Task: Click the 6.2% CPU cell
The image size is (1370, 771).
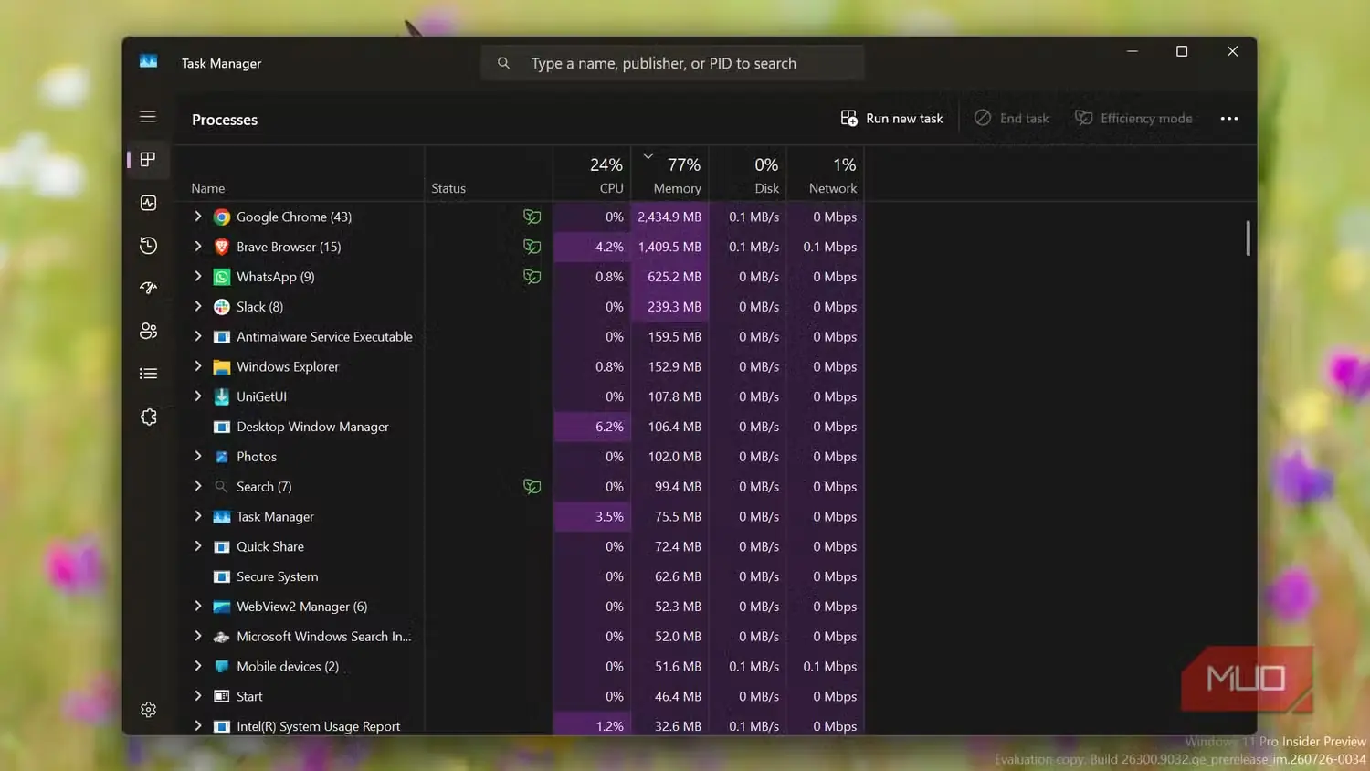Action: [592, 427]
